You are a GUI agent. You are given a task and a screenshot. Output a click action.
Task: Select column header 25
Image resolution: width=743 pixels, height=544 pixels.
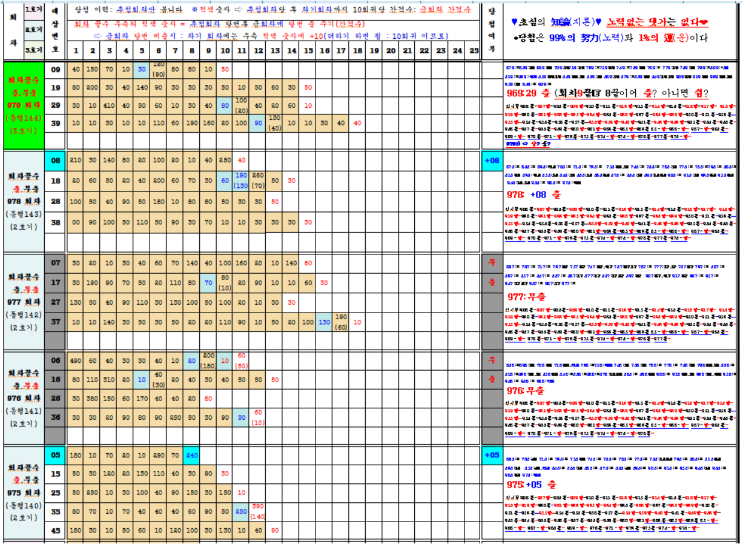click(x=474, y=51)
